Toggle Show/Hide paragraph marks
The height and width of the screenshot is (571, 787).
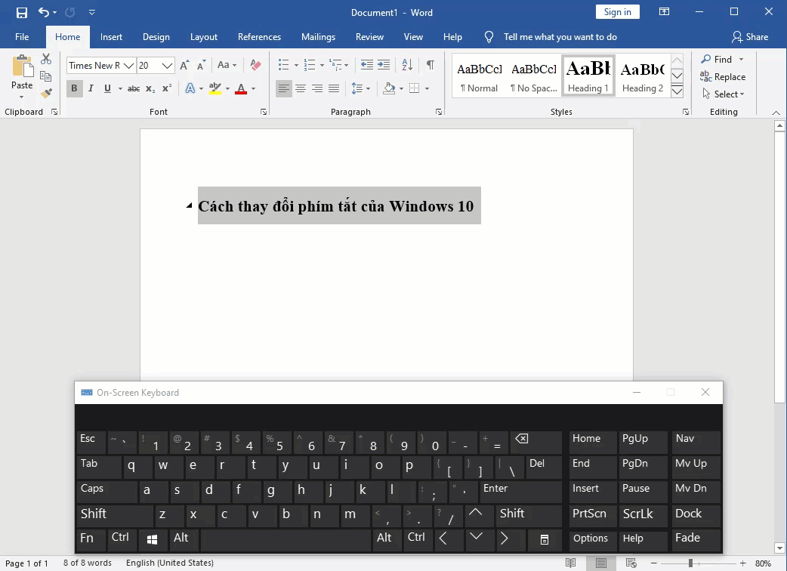(430, 65)
